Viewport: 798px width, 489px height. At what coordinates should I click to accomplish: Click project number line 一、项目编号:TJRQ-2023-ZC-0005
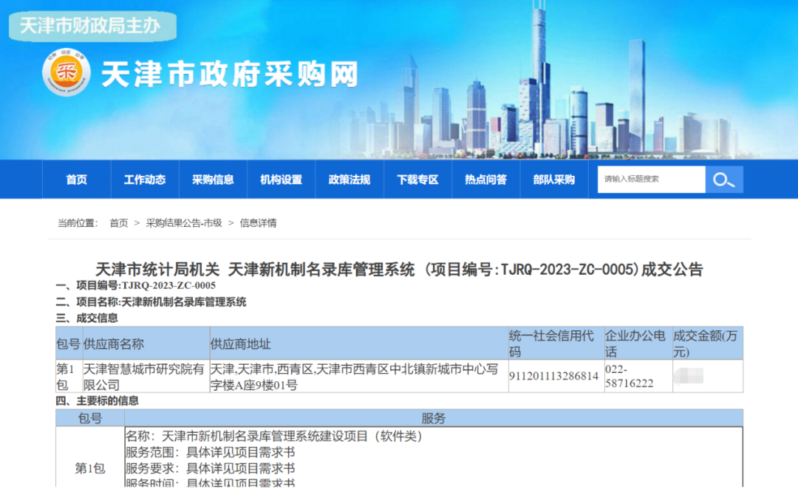[x=136, y=285]
